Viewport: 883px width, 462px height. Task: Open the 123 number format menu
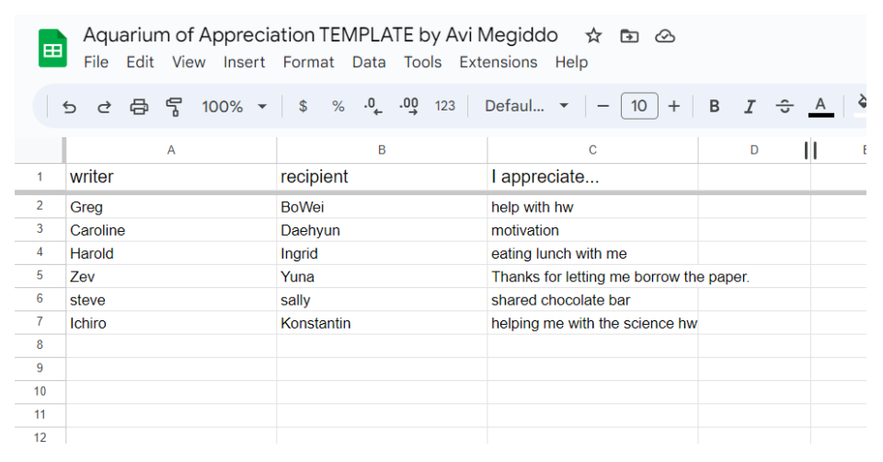445,106
